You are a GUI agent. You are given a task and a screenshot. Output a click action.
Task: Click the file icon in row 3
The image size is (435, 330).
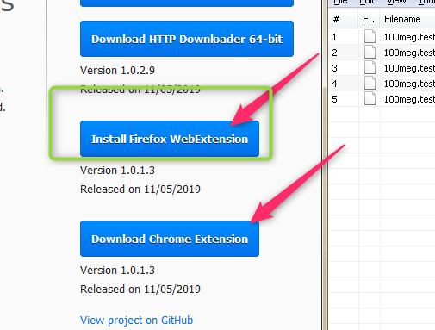[370, 68]
